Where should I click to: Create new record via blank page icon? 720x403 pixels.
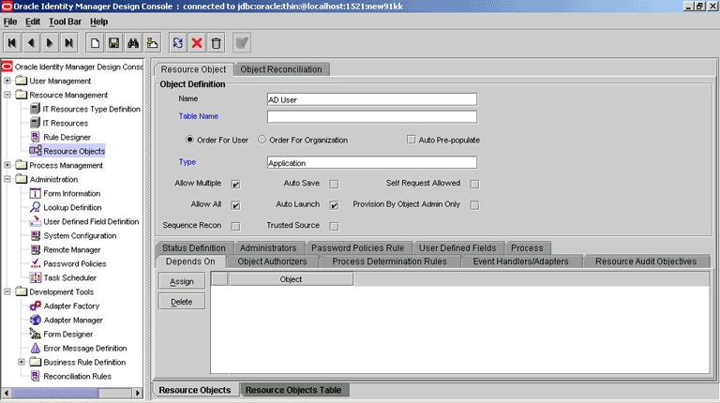95,43
